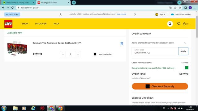Image resolution: width=198 pixels, height=111 pixels.
Task: Click the Sign In link
Action: pyautogui.click(x=160, y=14)
